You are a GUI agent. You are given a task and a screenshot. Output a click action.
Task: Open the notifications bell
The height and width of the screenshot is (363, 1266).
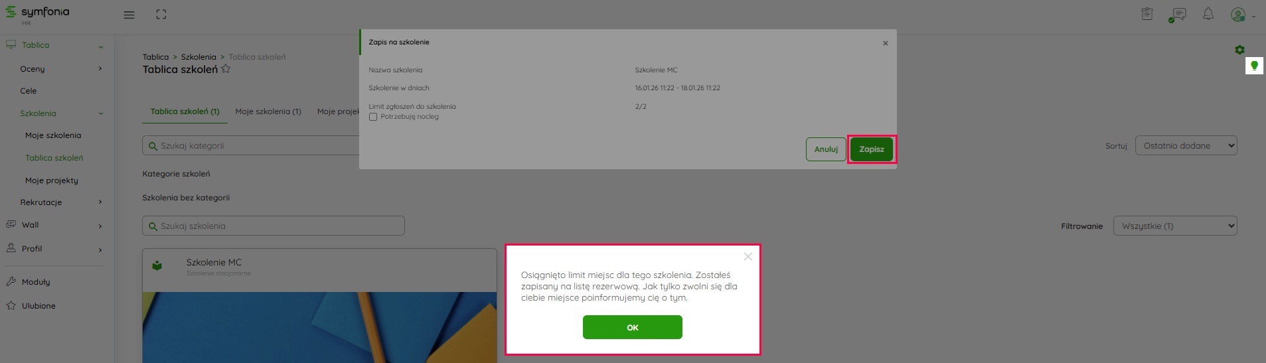pos(1208,14)
